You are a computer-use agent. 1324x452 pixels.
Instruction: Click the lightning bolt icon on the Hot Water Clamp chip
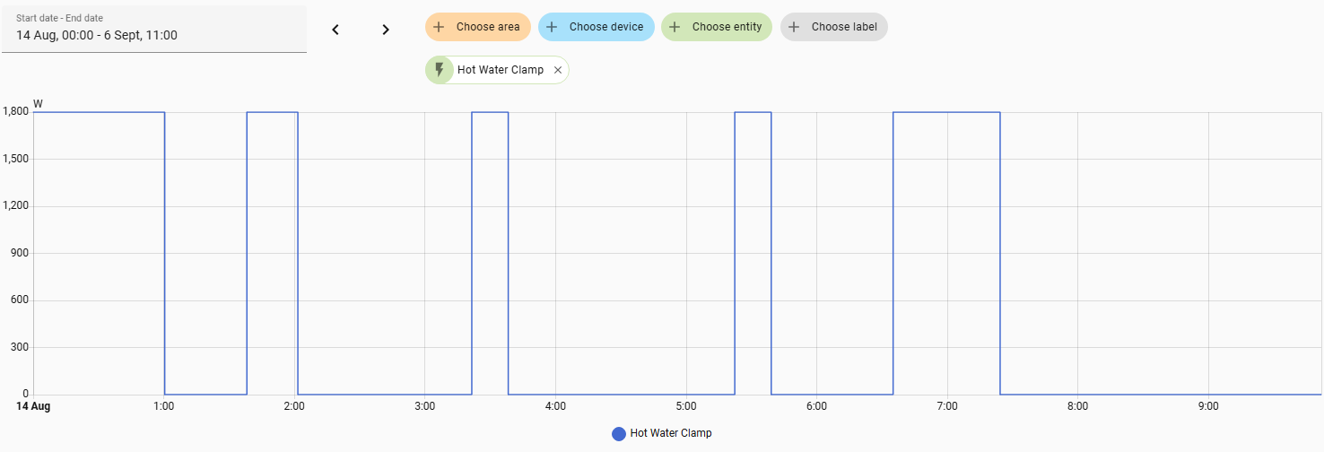pyautogui.click(x=439, y=70)
